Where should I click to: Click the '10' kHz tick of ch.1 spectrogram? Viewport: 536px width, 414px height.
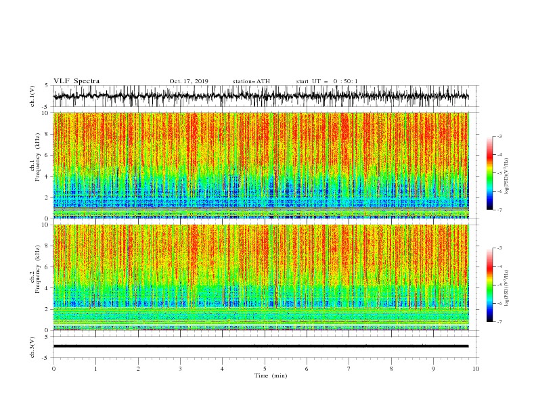pyautogui.click(x=45, y=113)
